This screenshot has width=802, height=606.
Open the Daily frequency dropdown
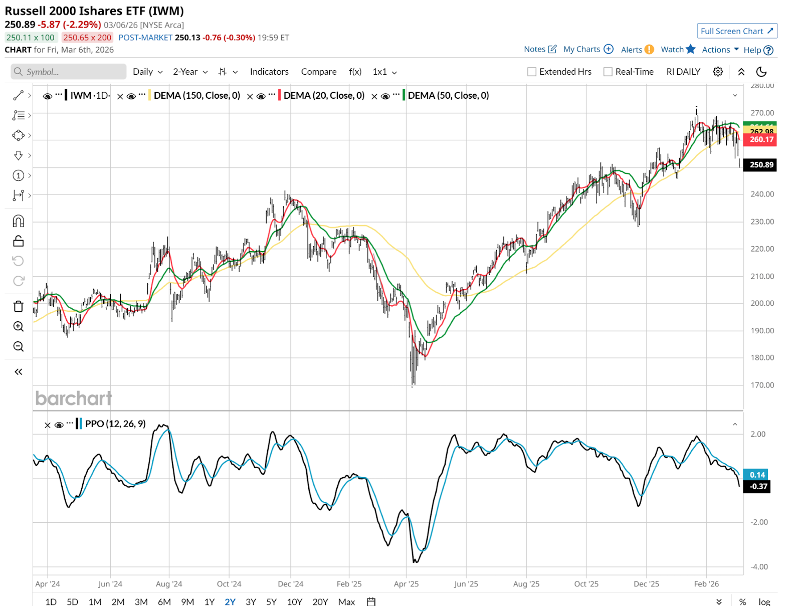coord(147,72)
